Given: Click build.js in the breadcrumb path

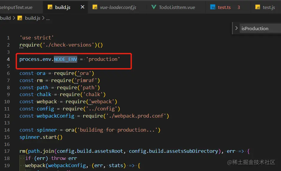Looking at the screenshot, I should tap(33, 18).
